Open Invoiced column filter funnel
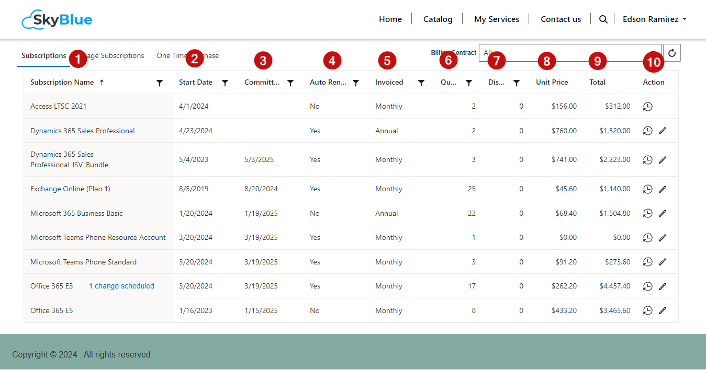Viewport: 706px width, 370px height. [x=421, y=83]
